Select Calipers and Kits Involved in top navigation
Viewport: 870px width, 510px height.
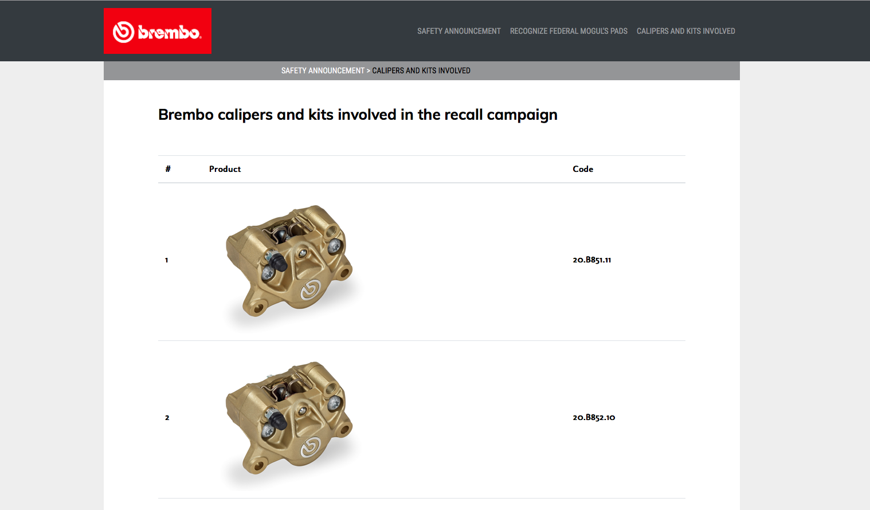coord(685,31)
